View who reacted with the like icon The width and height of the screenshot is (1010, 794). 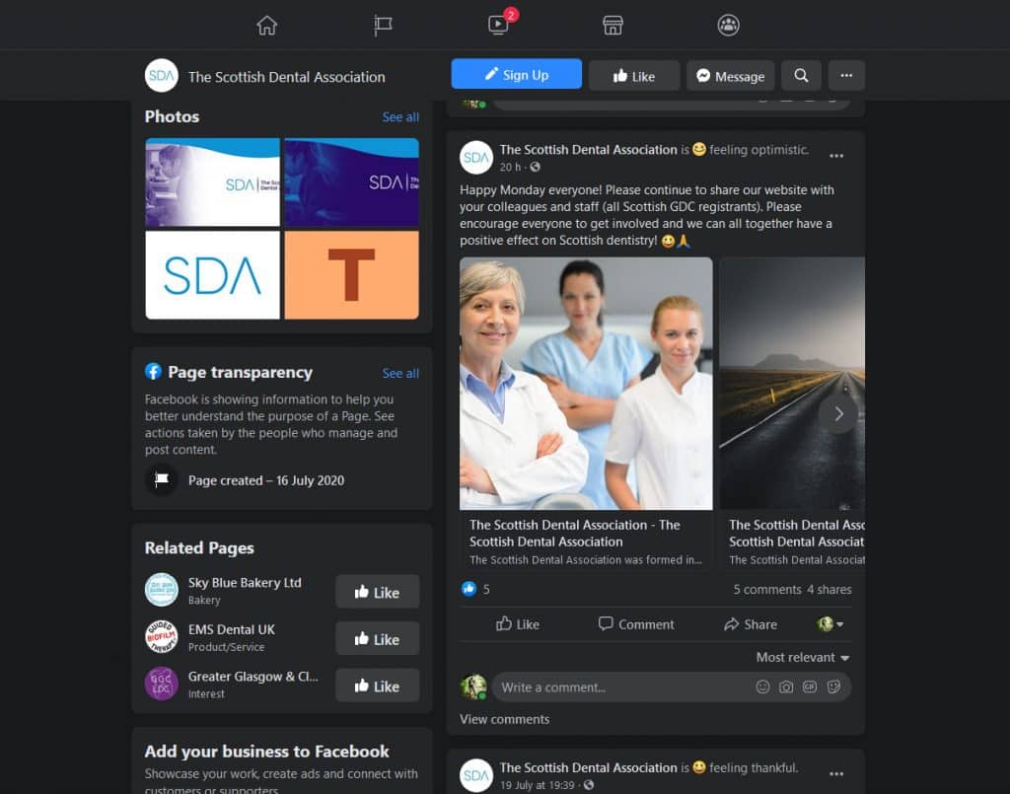pos(469,589)
